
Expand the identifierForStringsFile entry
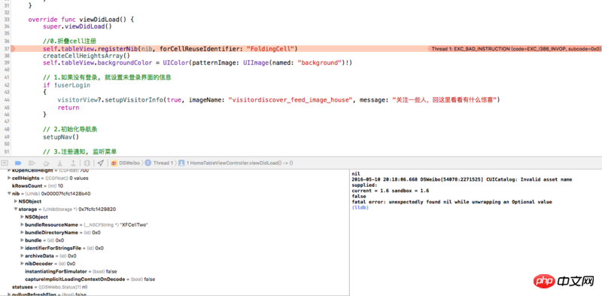pos(22,248)
